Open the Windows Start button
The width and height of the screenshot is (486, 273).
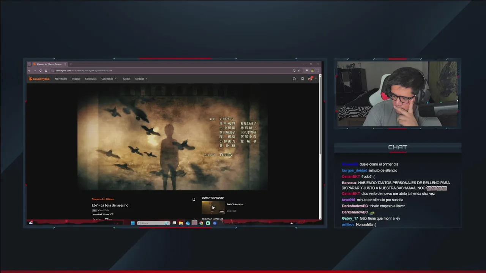pyautogui.click(x=133, y=223)
